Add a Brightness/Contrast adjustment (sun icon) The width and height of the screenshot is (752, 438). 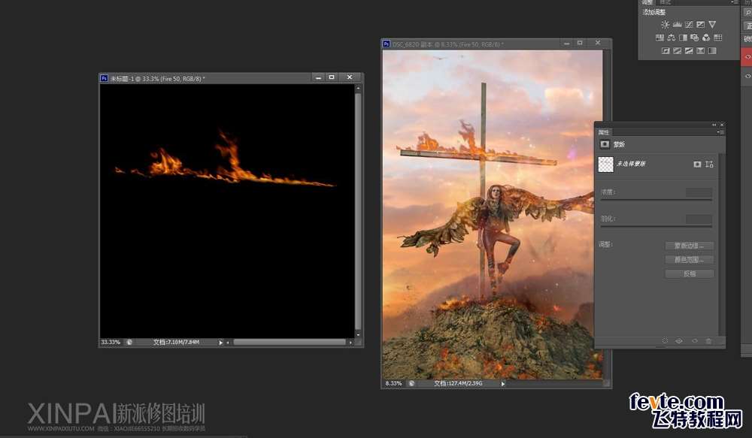coord(666,25)
